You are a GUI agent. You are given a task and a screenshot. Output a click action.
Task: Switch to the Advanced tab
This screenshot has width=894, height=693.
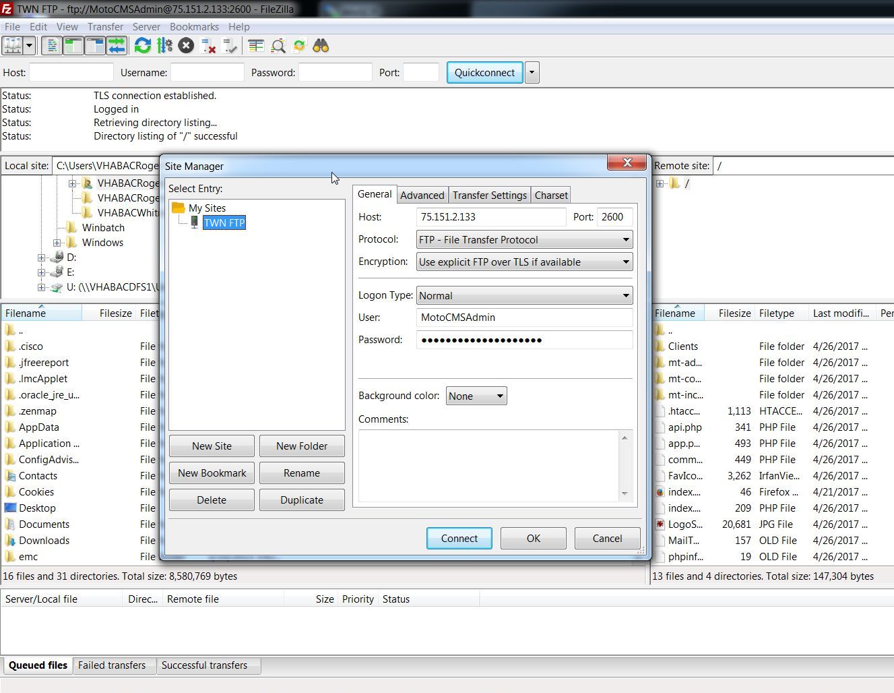coord(422,195)
